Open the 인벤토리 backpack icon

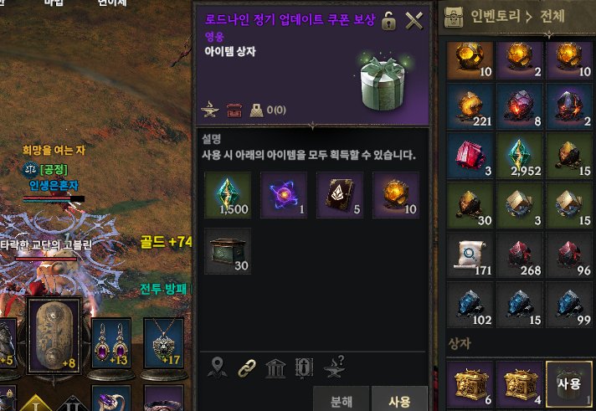point(454,18)
